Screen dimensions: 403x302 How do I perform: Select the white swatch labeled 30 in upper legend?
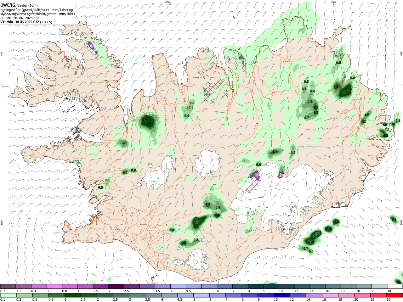395,287
